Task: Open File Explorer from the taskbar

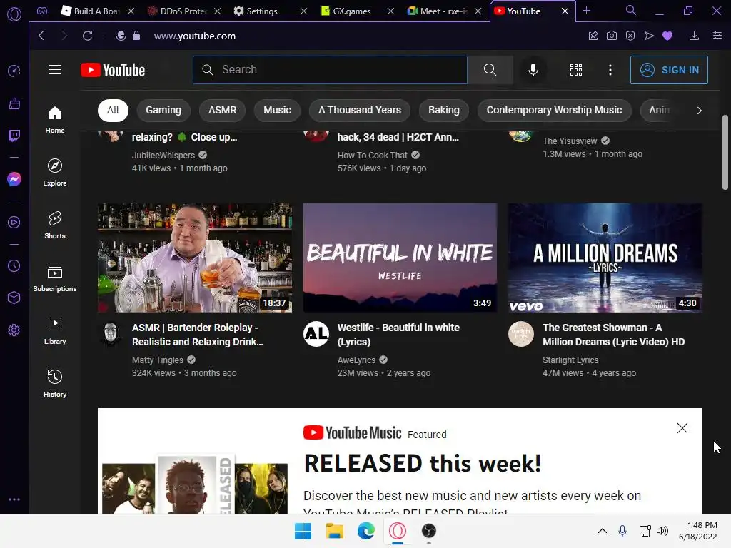Action: (334, 531)
